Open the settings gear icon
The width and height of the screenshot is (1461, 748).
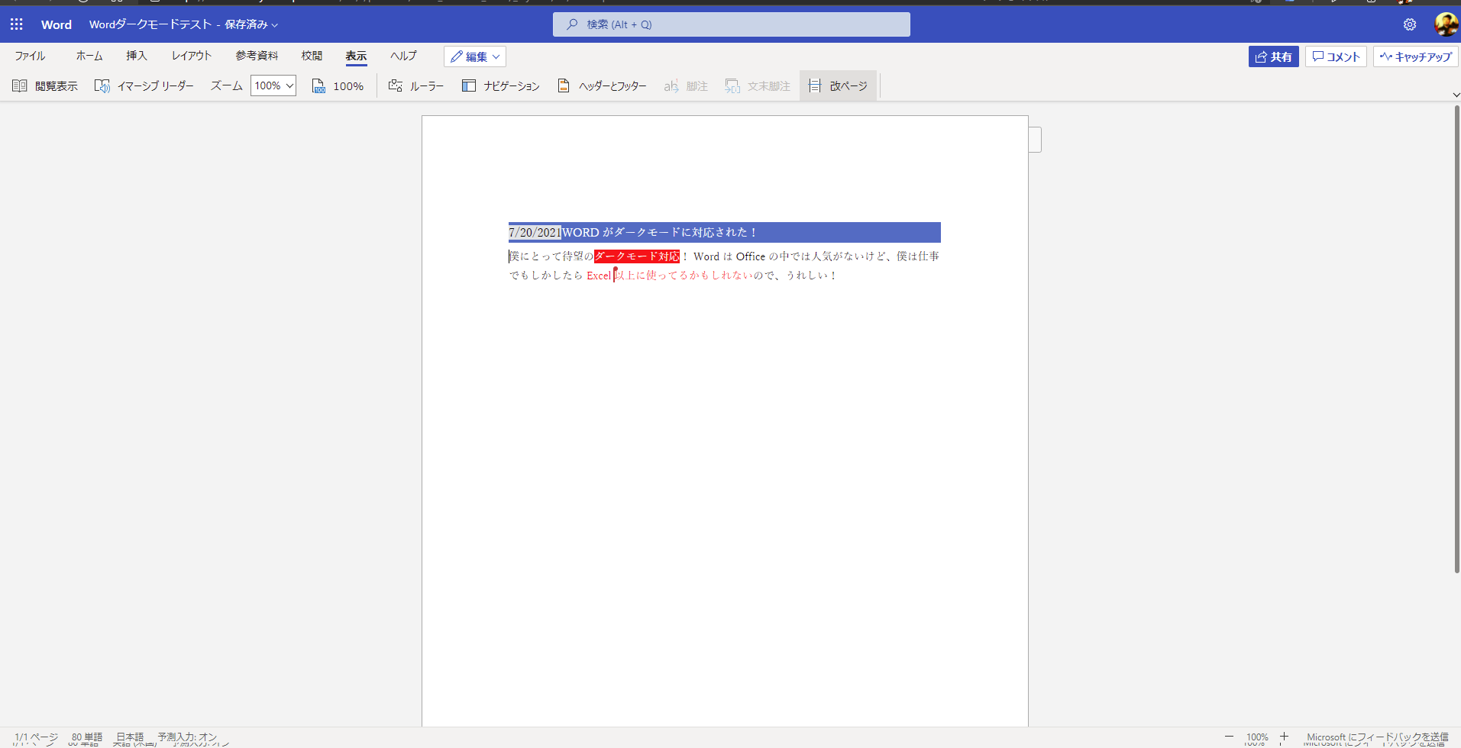[1410, 24]
